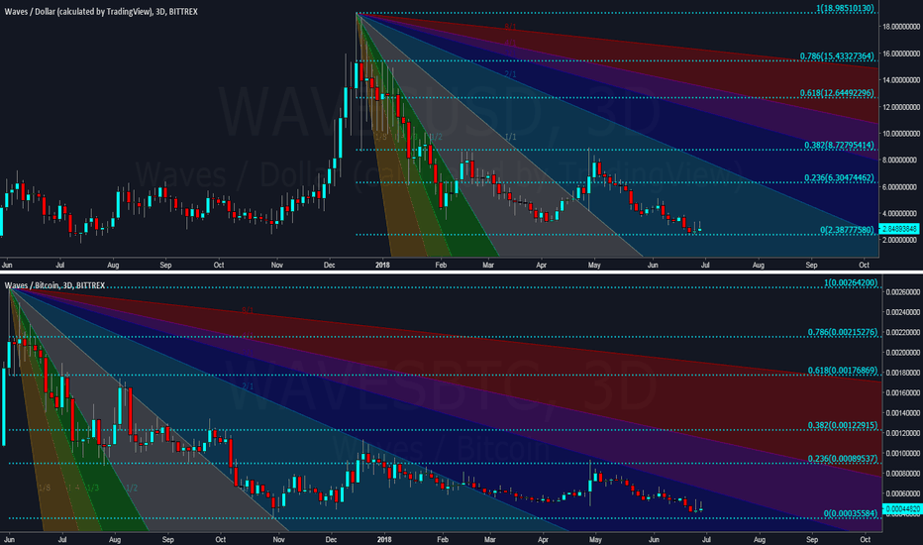This screenshot has width=923, height=545.
Task: Select the 0(0.00035584) Fibonacci label
Action: [851, 513]
